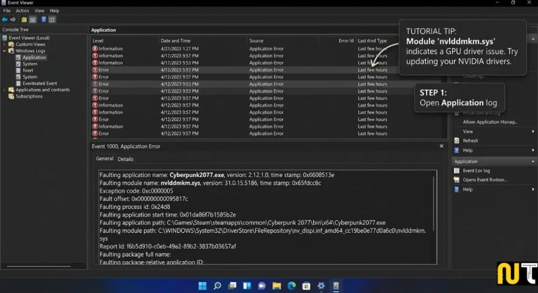This screenshot has width=538, height=293.
Task: Click the action pane toolbar icon
Action: 52,19
